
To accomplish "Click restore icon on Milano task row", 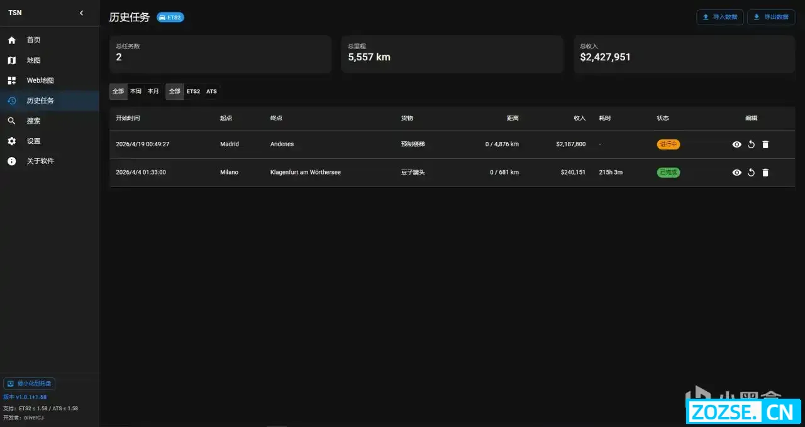I will coord(751,173).
